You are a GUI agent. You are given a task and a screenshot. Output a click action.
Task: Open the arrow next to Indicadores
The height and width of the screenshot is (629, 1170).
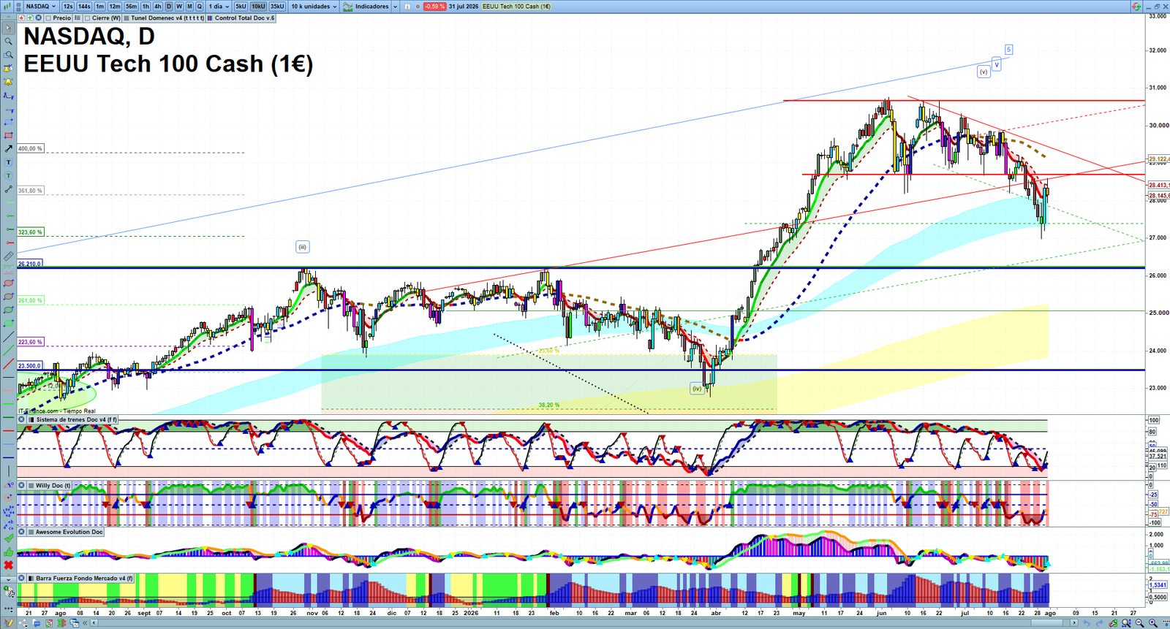[x=395, y=7]
